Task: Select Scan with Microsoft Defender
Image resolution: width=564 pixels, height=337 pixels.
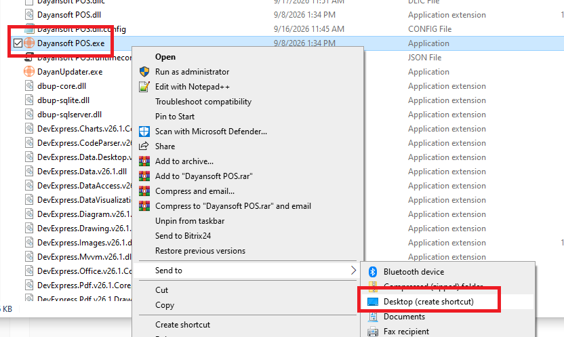Action: (x=211, y=132)
